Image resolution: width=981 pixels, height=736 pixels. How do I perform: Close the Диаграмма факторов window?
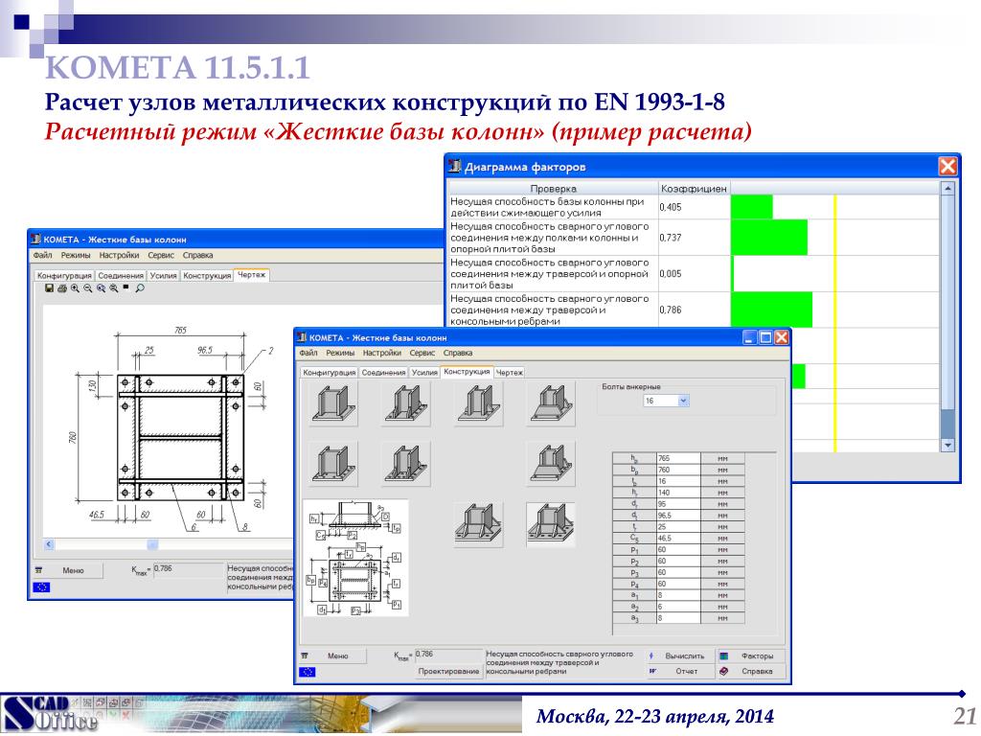click(947, 167)
